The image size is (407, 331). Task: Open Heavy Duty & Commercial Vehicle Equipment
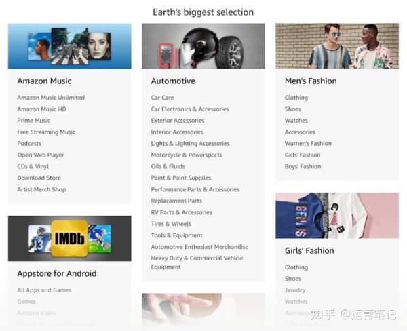[x=197, y=262]
